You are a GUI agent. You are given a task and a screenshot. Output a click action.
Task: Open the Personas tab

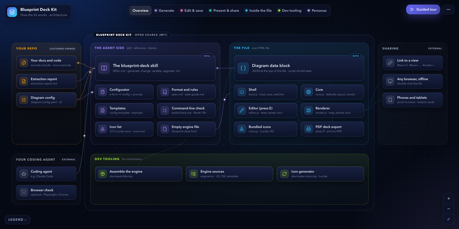(x=317, y=11)
